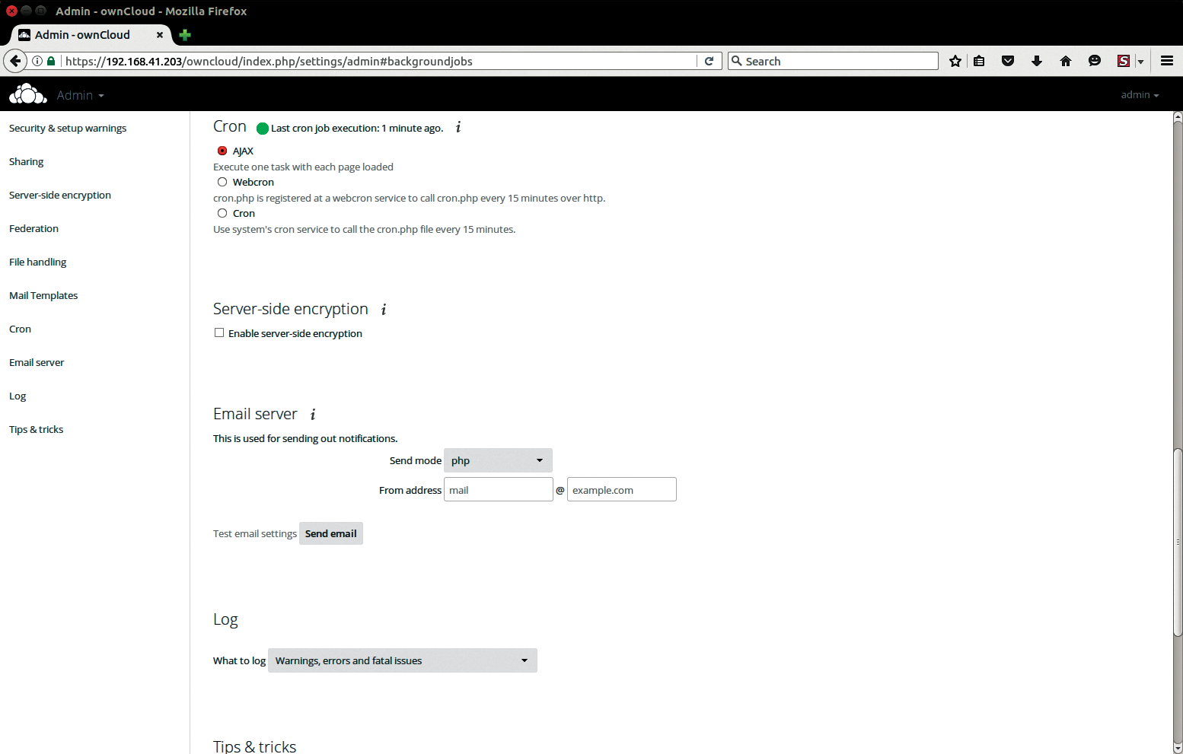Viewport: 1183px width, 754px height.
Task: Open the info icon beside Cron heading
Action: pyautogui.click(x=458, y=128)
